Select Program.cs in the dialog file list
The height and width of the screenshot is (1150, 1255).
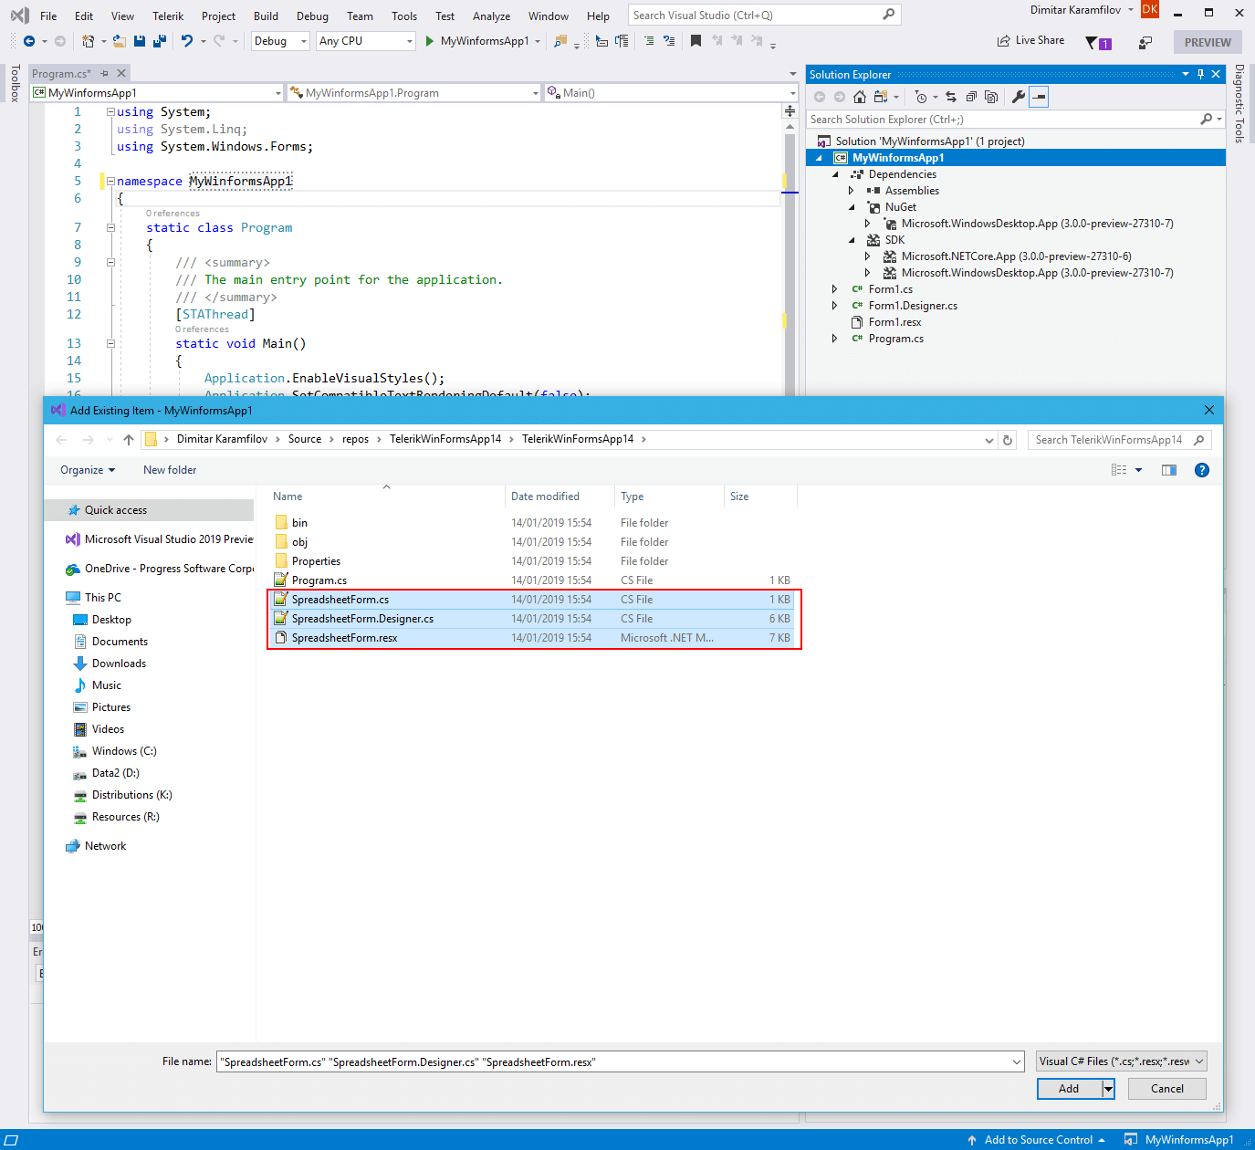534,580
